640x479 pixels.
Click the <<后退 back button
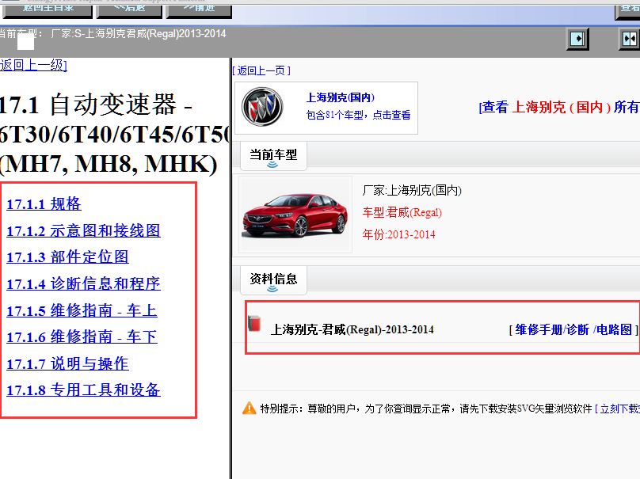click(x=129, y=10)
